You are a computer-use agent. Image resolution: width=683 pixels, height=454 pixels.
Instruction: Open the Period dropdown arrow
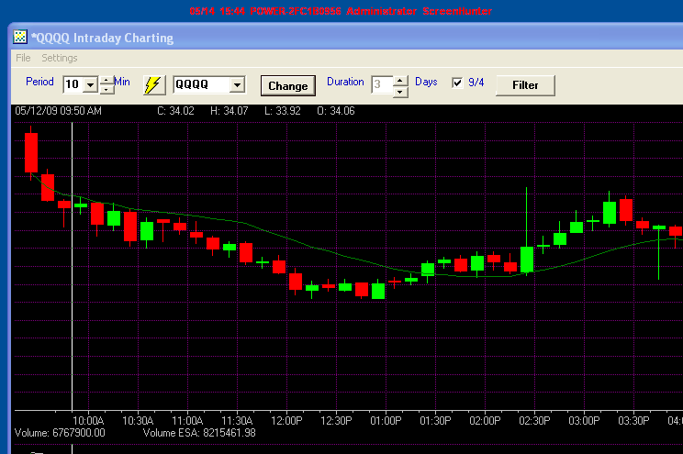(91, 84)
